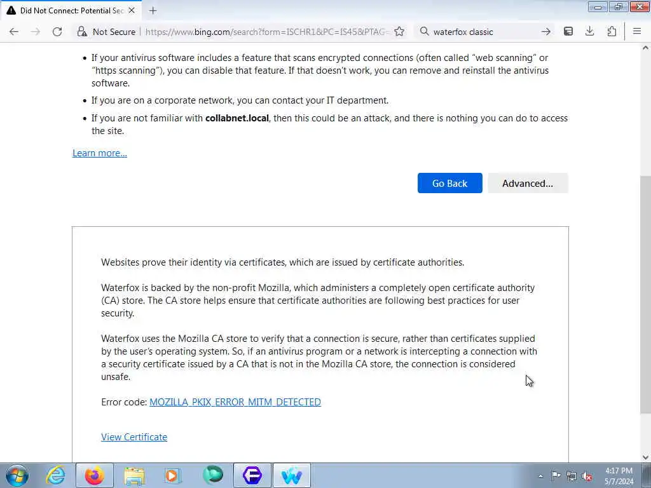Screen dimensions: 651x488
Task: Click the Advanced button
Action: coord(528,183)
